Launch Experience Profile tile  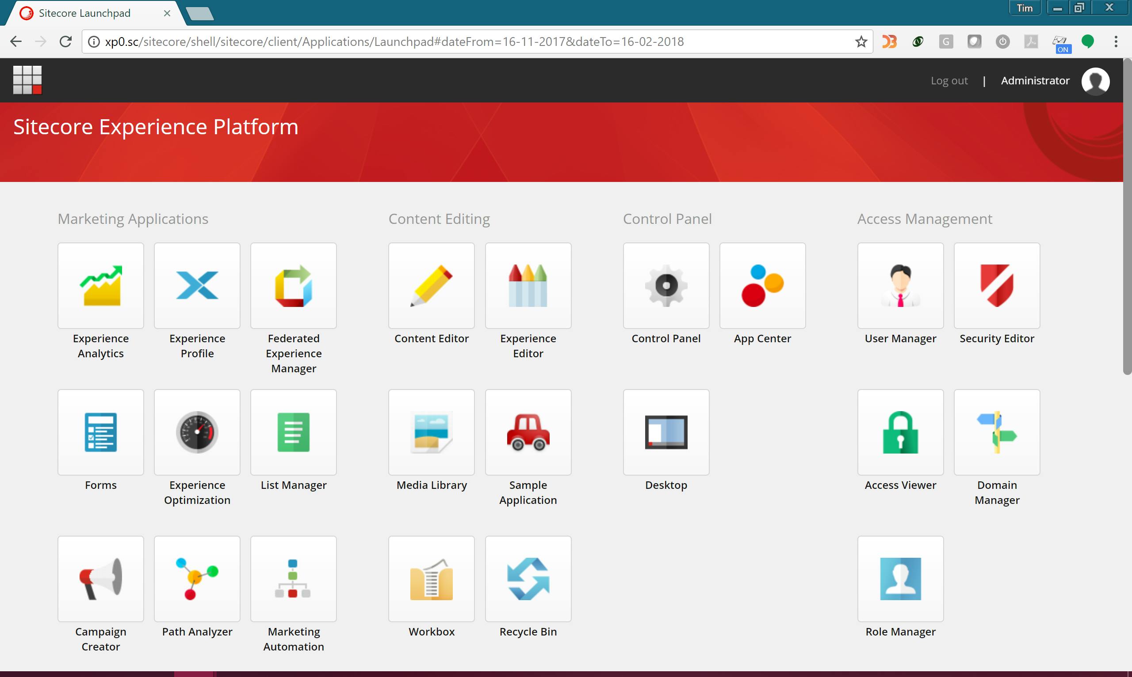click(x=197, y=286)
